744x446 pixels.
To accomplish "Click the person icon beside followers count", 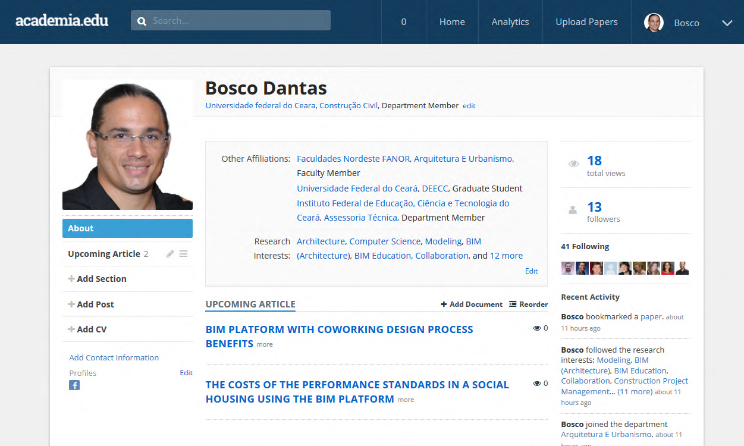I will [573, 210].
